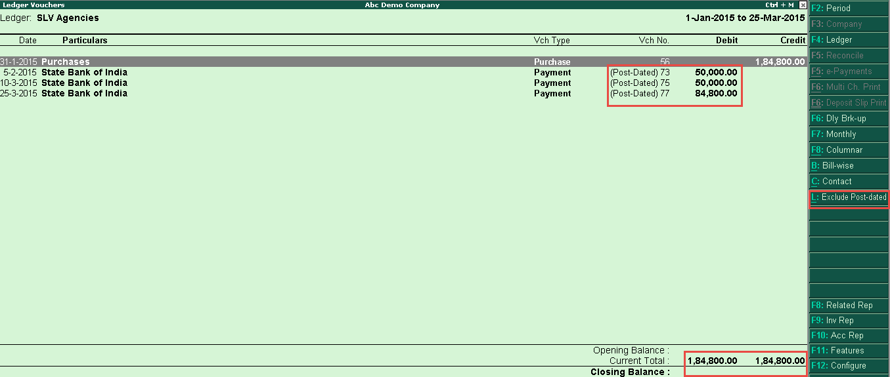Select the 5-2-2015 State Bank of India row
The height and width of the screenshot is (377, 890).
tap(403, 72)
